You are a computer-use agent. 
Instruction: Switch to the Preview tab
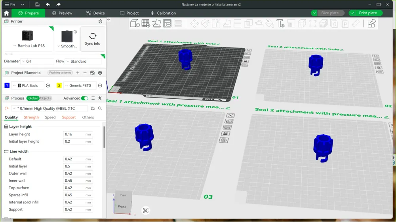click(62, 13)
